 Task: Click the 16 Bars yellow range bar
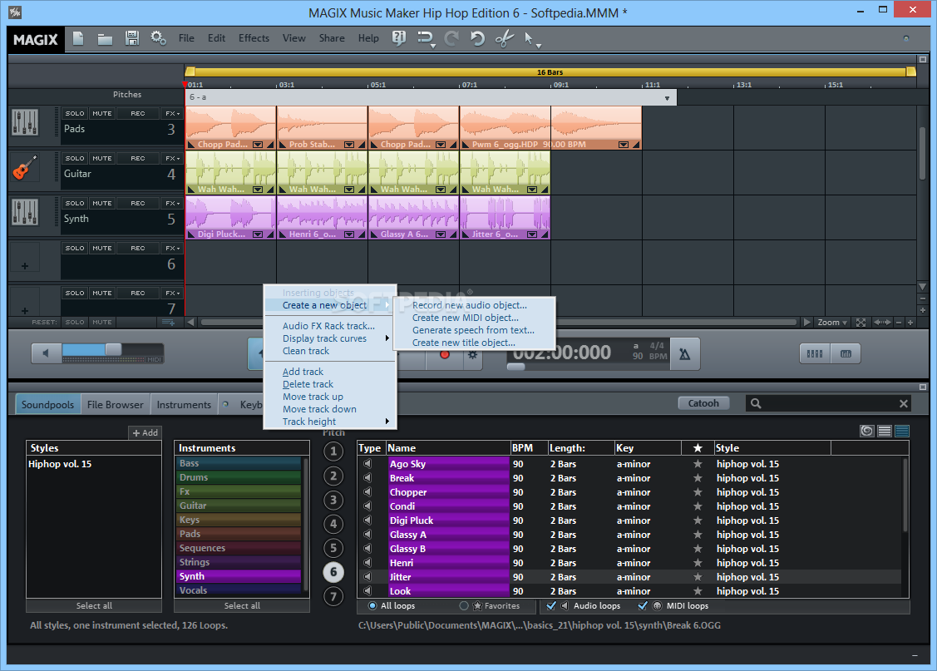(x=550, y=72)
